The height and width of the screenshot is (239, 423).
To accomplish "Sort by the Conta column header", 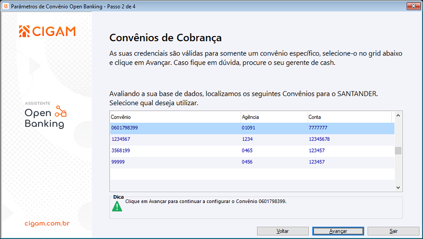I will [350, 117].
